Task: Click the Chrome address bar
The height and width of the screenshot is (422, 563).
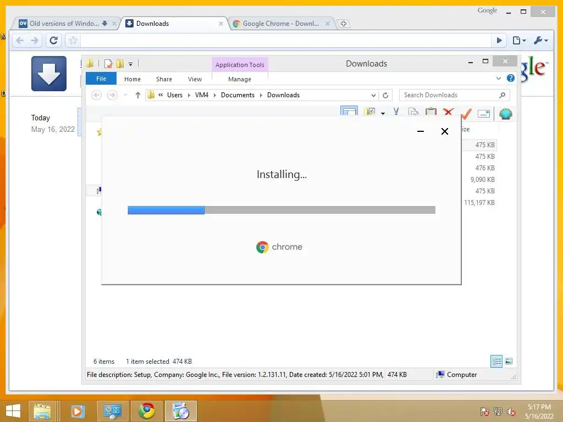Action: point(285,41)
